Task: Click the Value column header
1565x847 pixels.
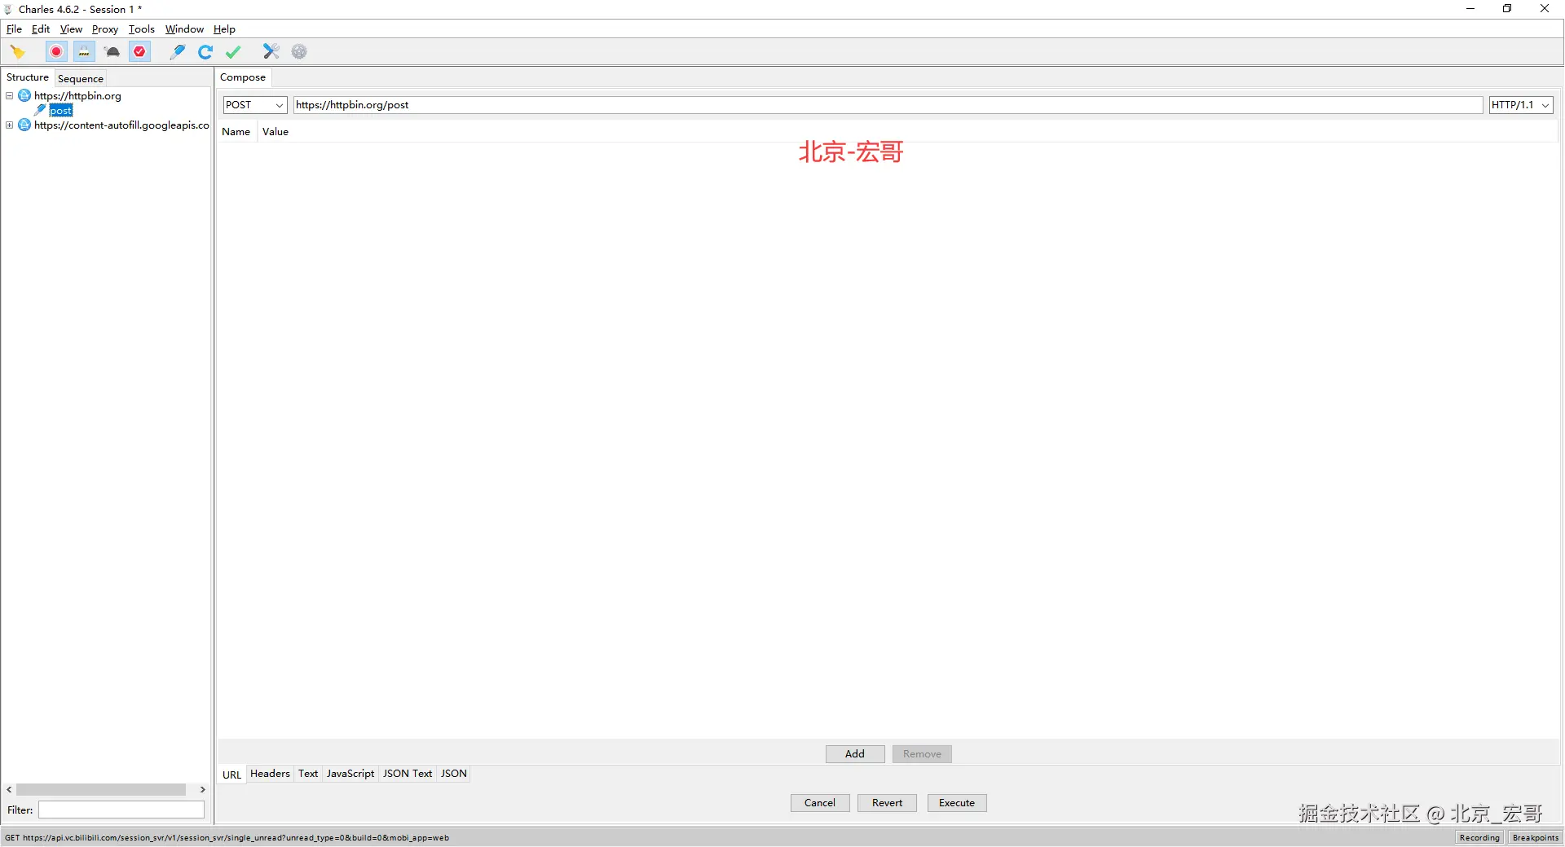Action: coord(276,132)
